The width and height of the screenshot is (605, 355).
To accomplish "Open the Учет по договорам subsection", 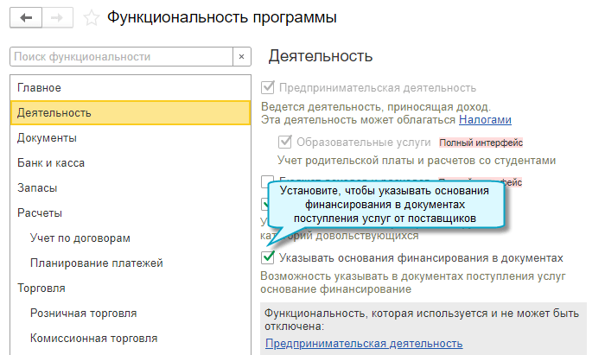I will 80,238.
